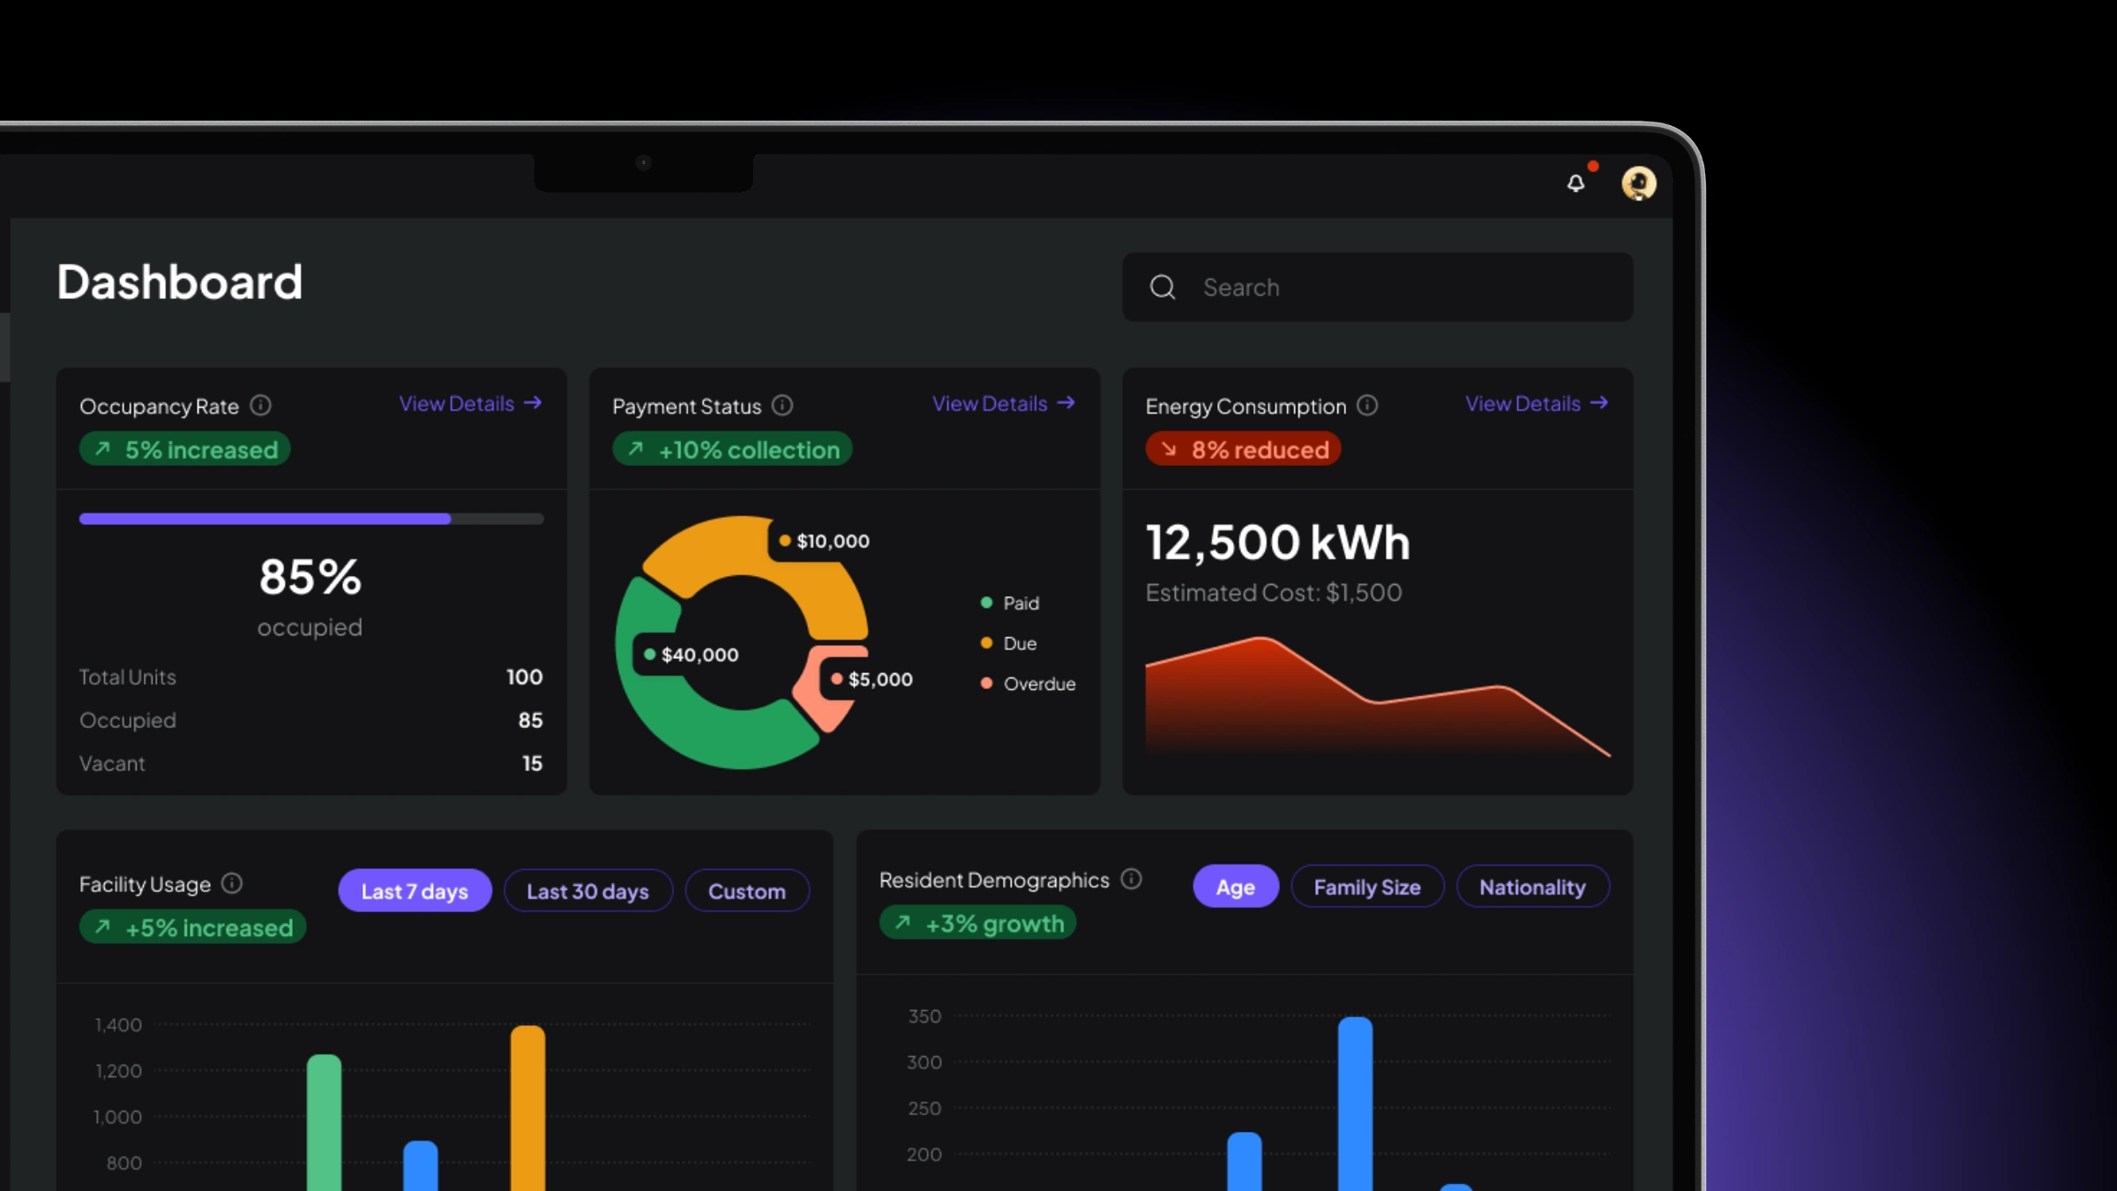2117x1191 pixels.
Task: Choose the Custom date range filter
Action: [x=746, y=891]
